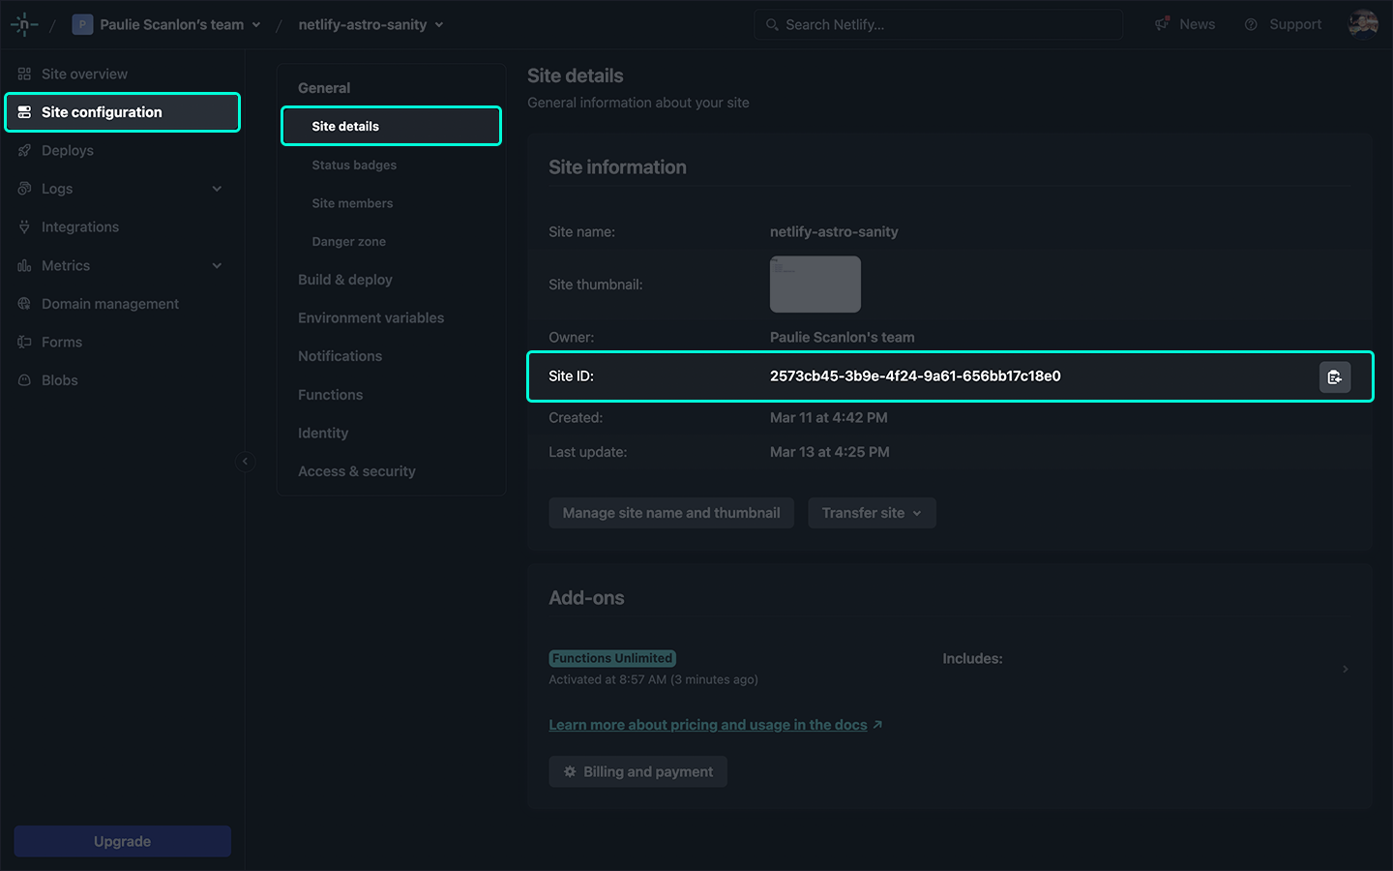Open the Support link
Image resolution: width=1393 pixels, height=871 pixels.
coord(1283,24)
